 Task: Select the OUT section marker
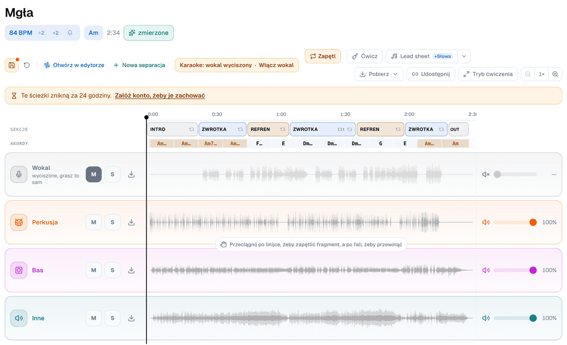coord(458,129)
